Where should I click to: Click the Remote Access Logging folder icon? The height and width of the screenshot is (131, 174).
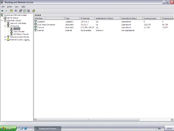click(8, 40)
